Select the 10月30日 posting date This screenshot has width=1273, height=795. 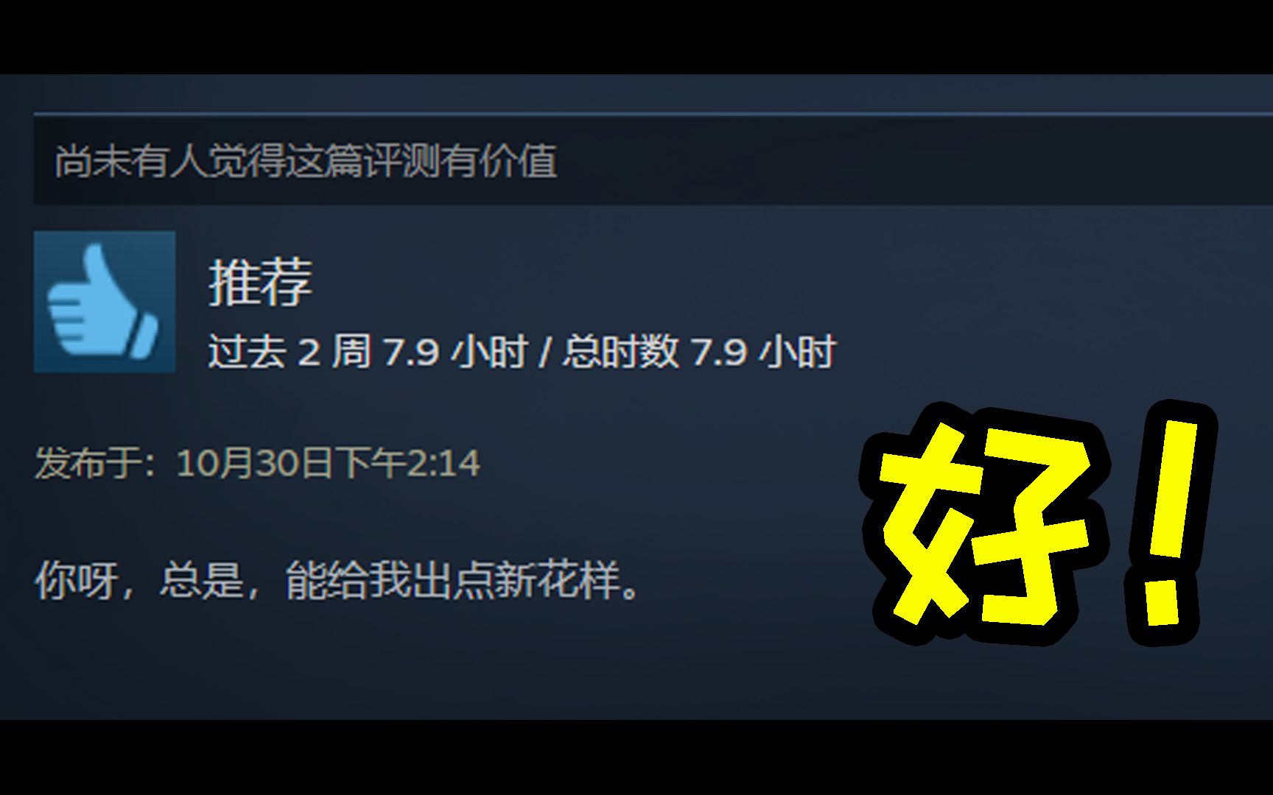(254, 463)
